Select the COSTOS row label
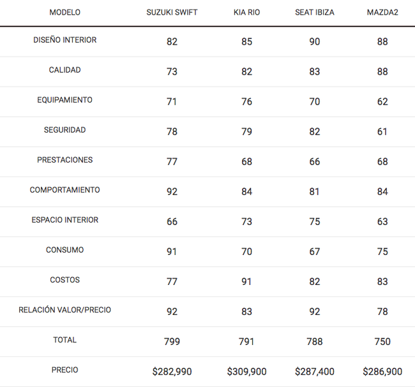The width and height of the screenshot is (415, 387). [x=65, y=280]
